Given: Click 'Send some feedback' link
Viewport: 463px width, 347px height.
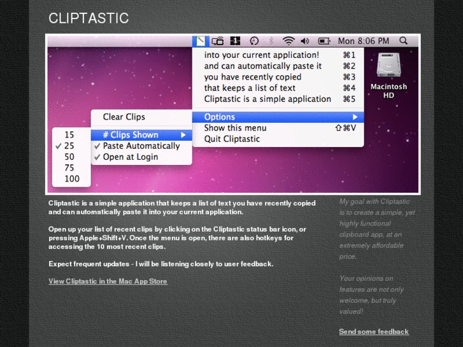Looking at the screenshot, I should 374,332.
